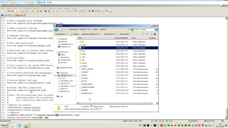
Task: Click the Copy icon in Notepad++ toolbar
Action: pos(30,11)
